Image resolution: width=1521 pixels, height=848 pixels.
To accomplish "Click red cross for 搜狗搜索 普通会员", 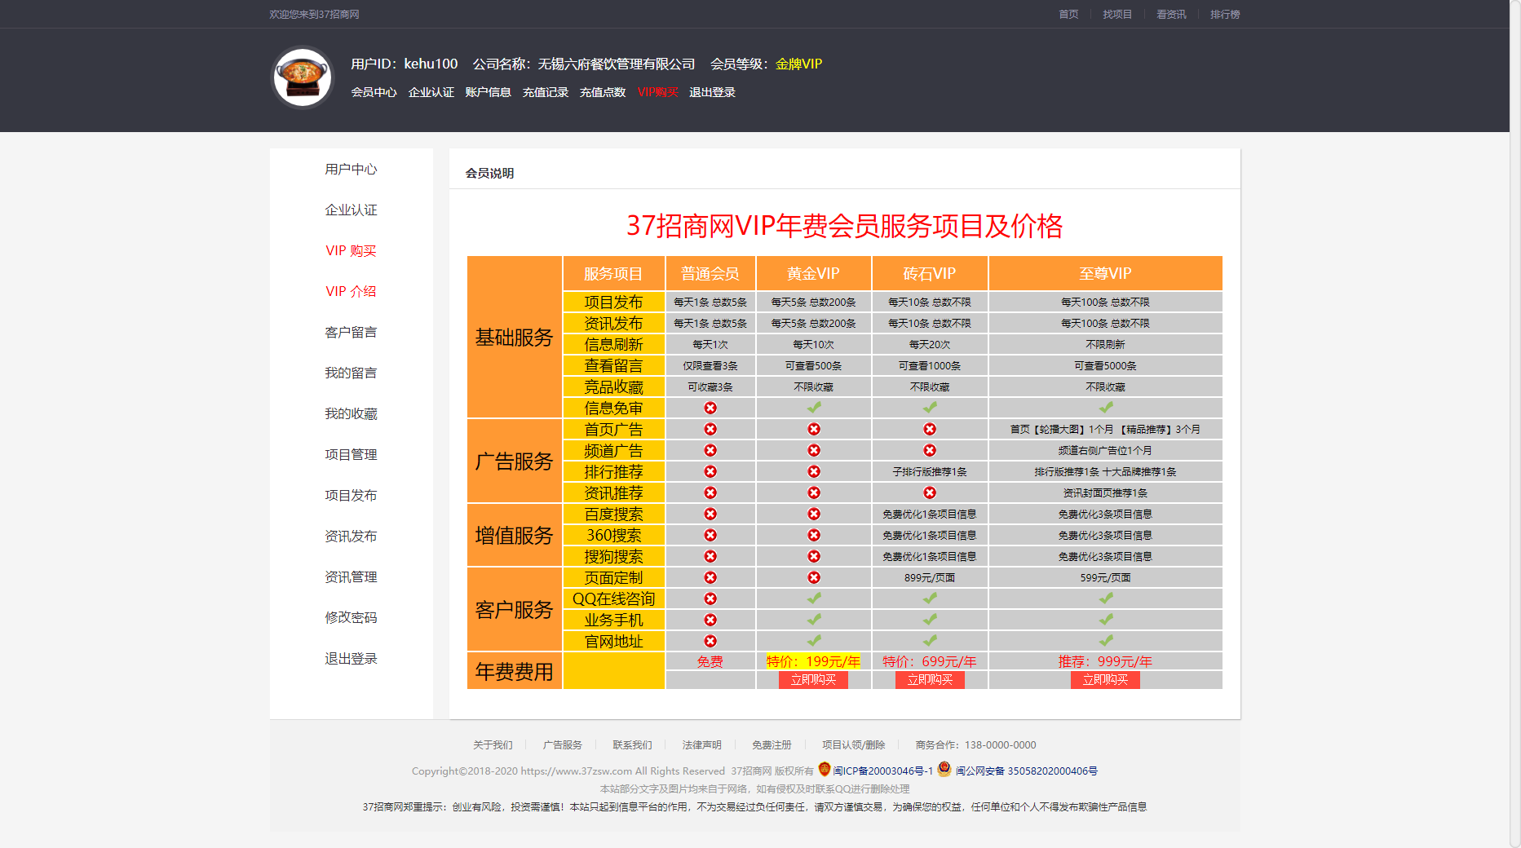I will point(710,556).
